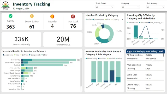Viewport: 167px width, 94px height.
Task: Select total_inventory_va legend item
Action: [x=156, y=22]
